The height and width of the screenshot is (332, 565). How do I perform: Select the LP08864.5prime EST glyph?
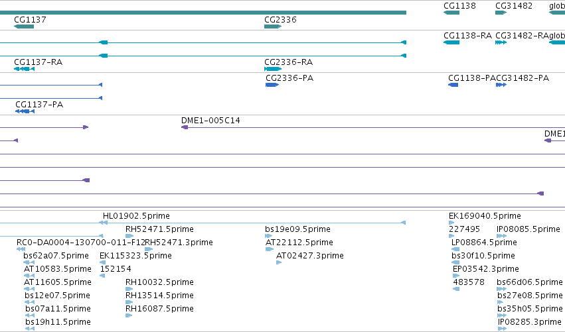click(x=455, y=249)
